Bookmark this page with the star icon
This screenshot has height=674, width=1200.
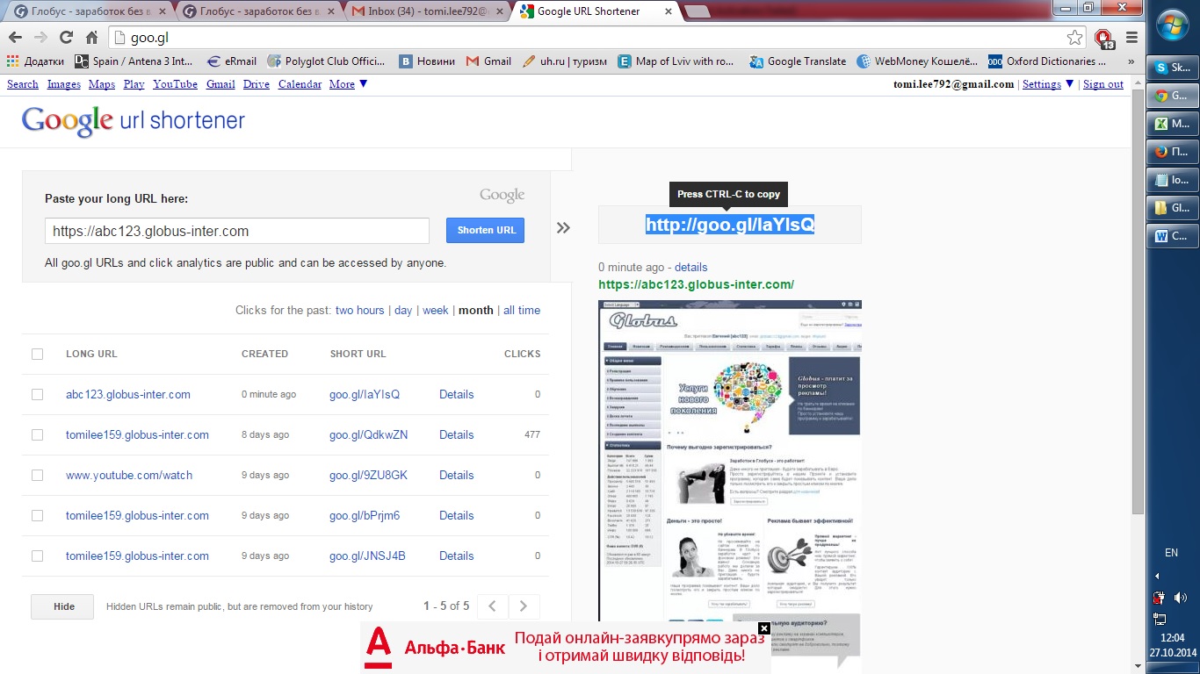pyautogui.click(x=1074, y=38)
